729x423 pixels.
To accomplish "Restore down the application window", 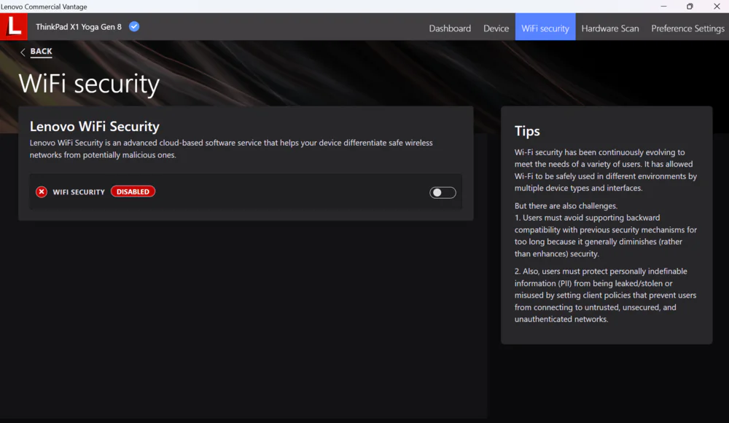I will (690, 7).
